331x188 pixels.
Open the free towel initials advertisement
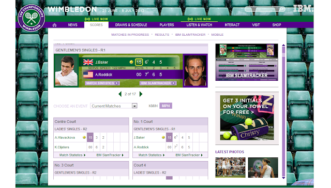[x=247, y=118]
